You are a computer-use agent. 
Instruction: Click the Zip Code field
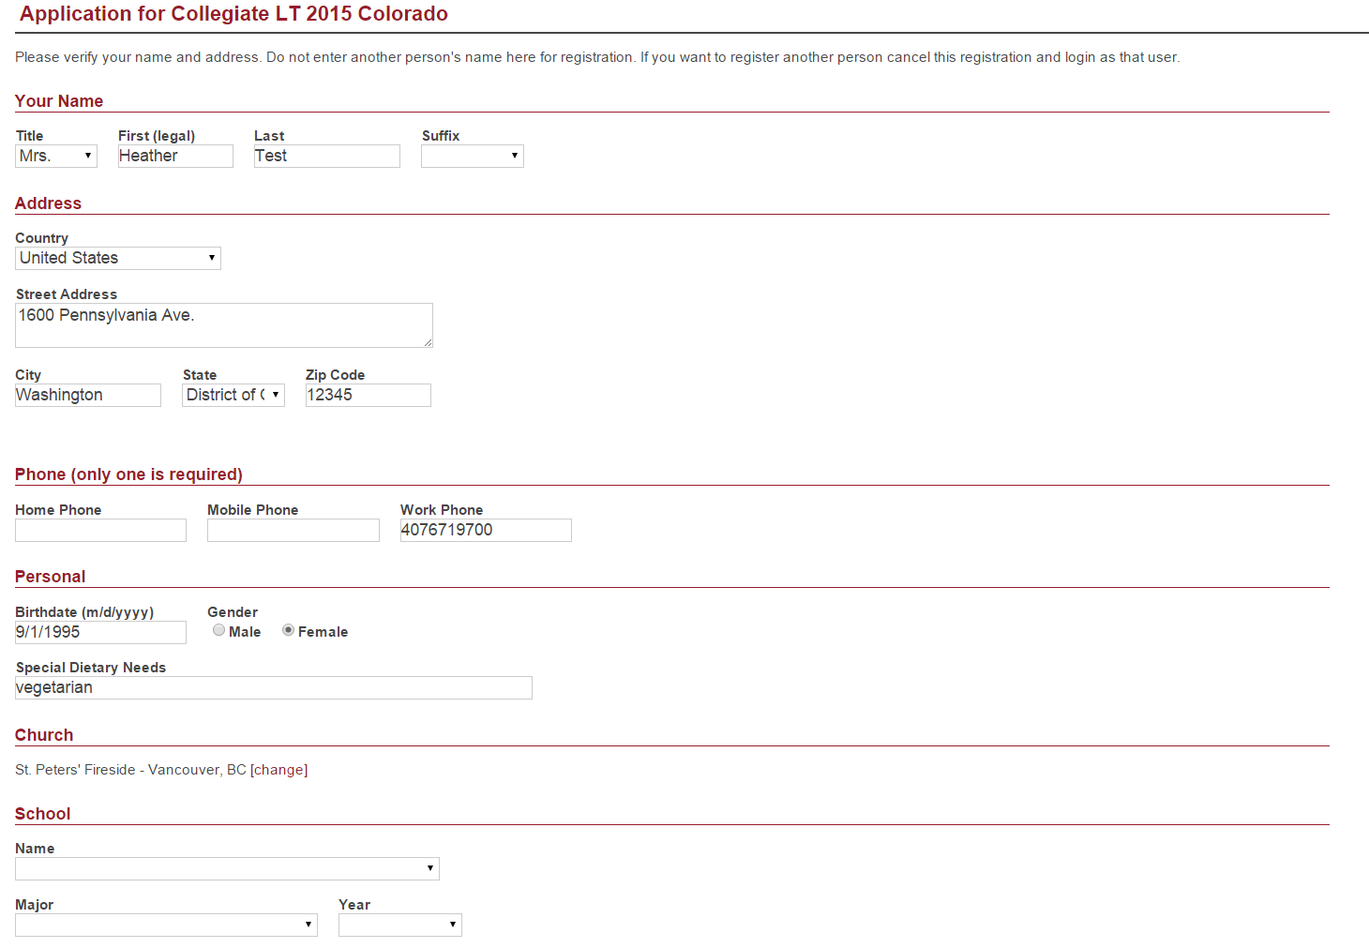368,395
